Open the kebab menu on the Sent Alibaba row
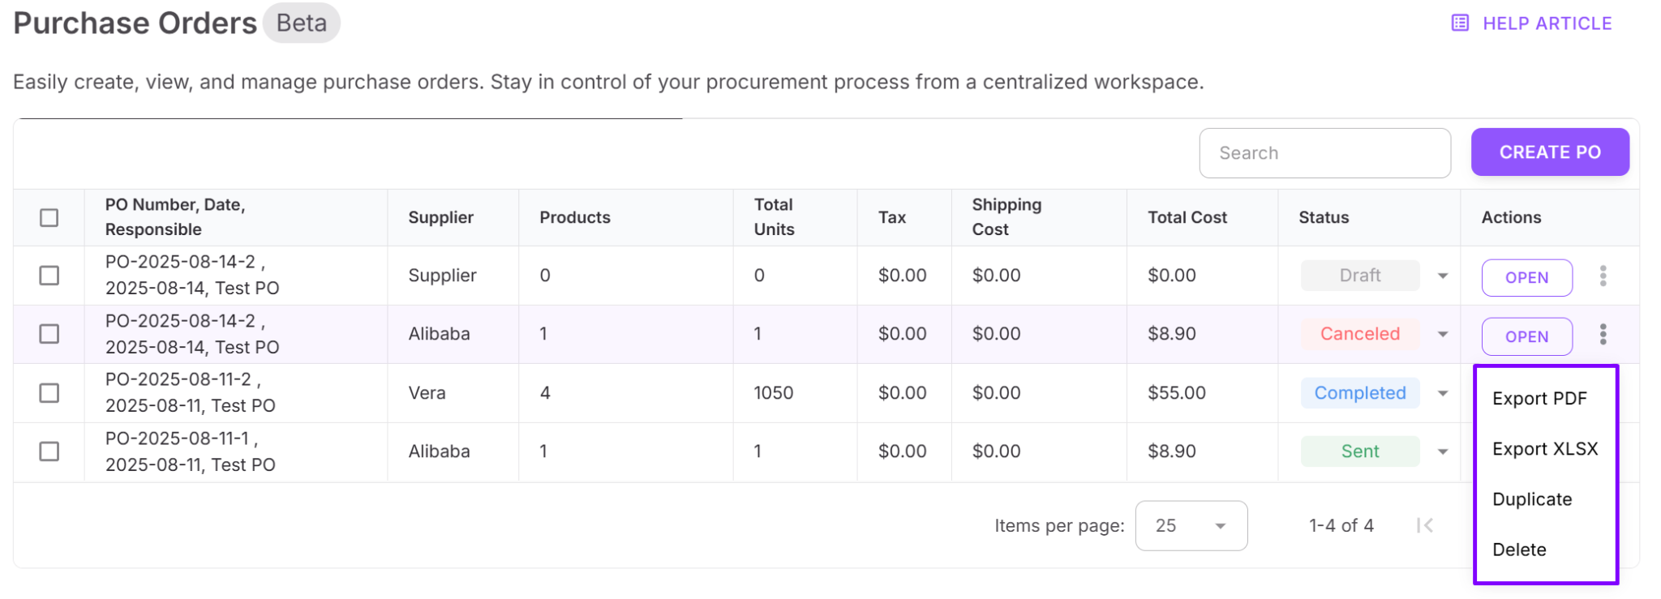This screenshot has width=1661, height=599. tap(1604, 451)
